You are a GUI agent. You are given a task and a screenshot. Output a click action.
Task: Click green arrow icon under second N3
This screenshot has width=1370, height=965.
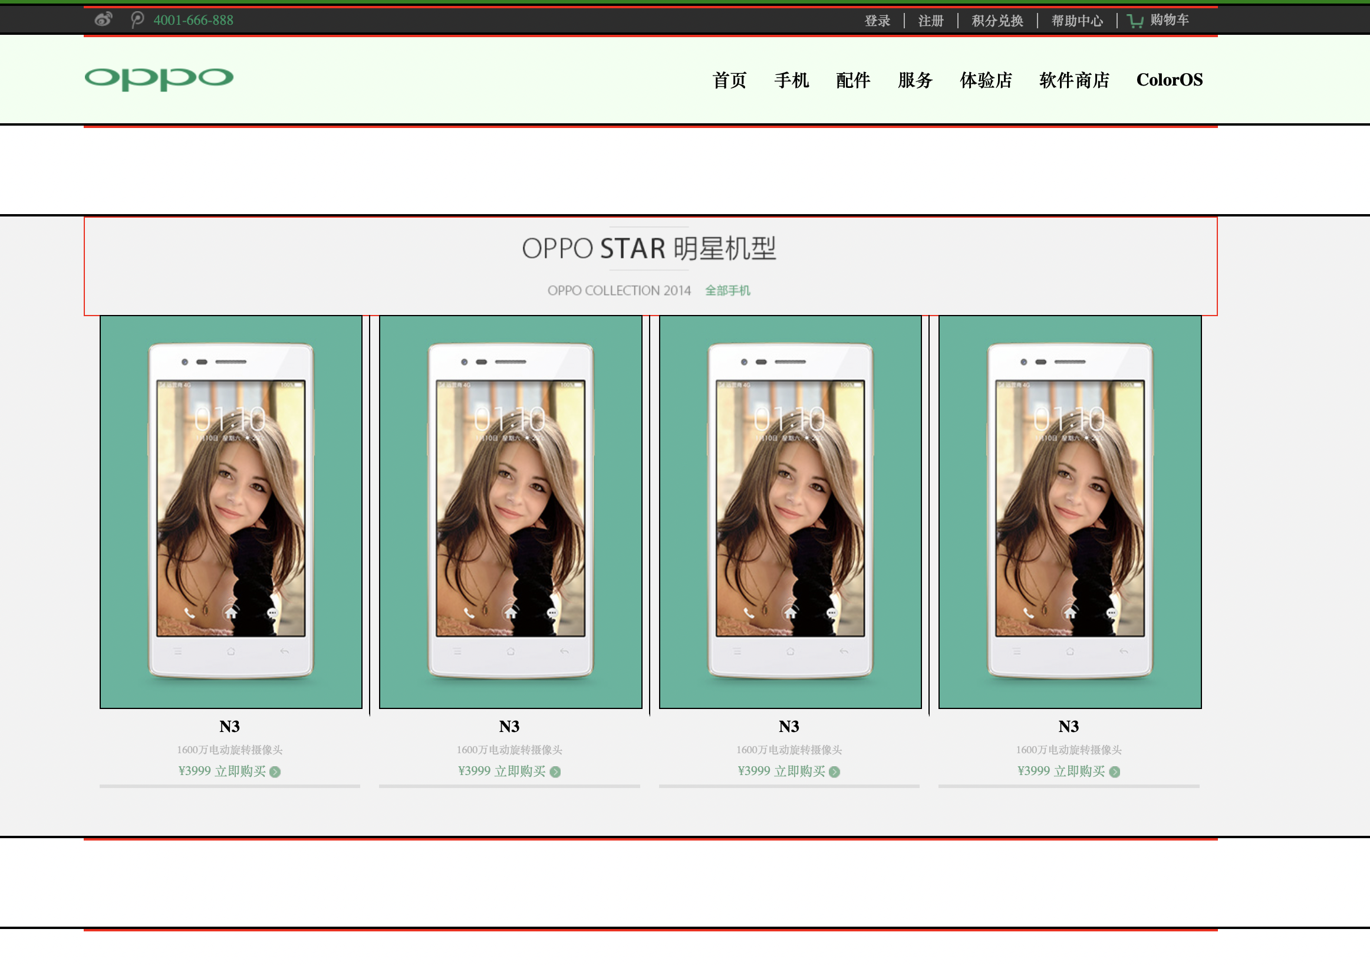[555, 772]
